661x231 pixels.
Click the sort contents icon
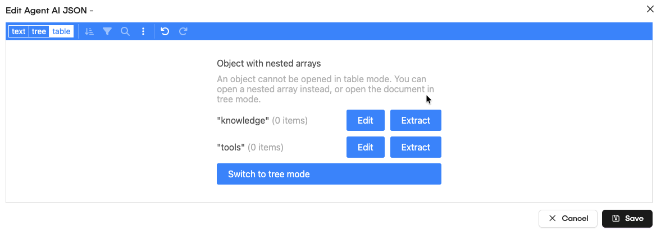(x=89, y=32)
